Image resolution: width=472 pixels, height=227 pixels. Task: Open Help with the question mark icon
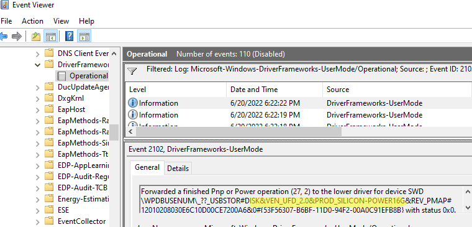tap(69, 37)
